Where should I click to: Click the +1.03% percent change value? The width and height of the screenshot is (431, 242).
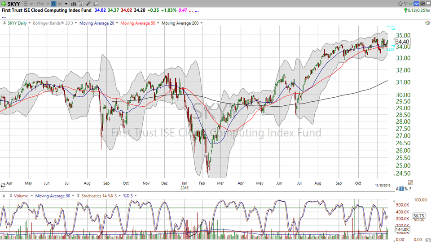click(169, 10)
